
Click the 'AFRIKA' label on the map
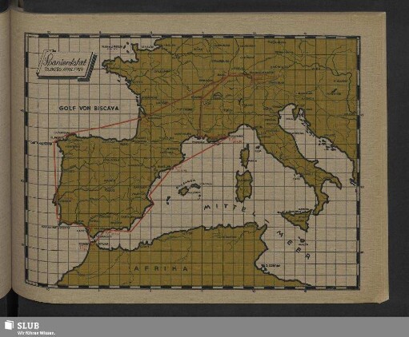pyautogui.click(x=161, y=268)
